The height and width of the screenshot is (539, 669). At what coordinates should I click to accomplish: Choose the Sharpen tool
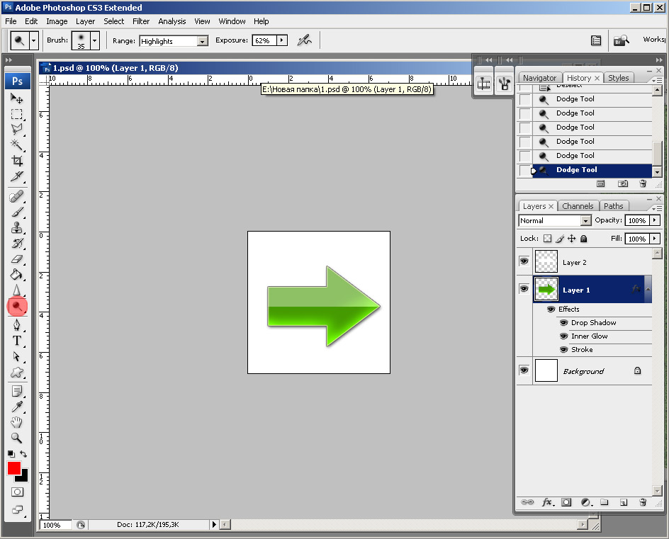(16, 290)
